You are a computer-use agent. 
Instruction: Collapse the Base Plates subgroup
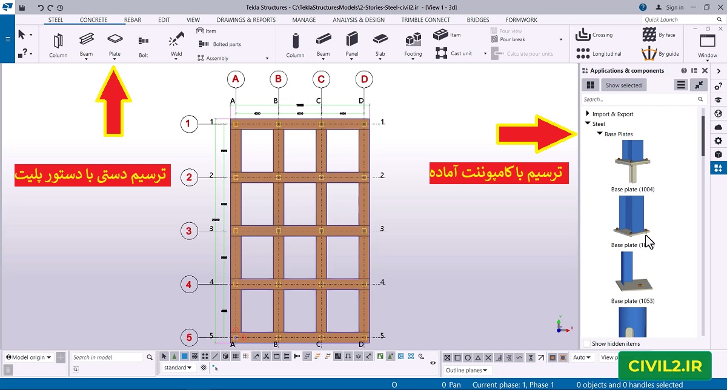(599, 134)
